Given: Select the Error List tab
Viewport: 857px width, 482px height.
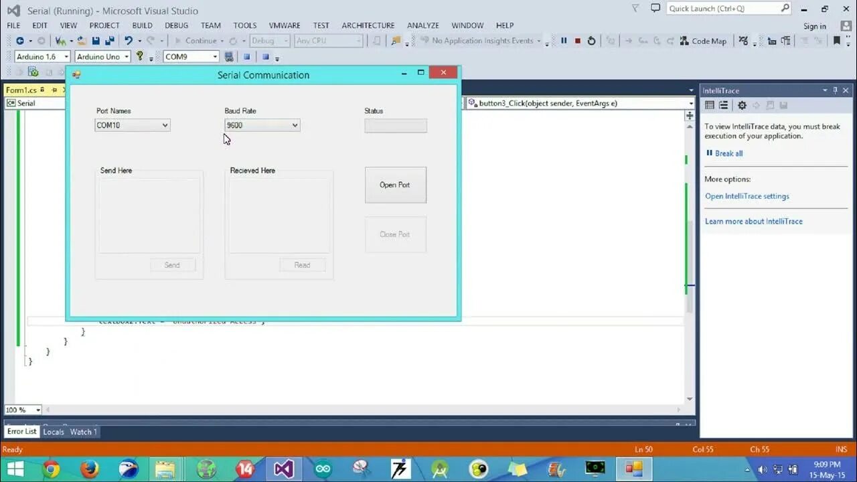Looking at the screenshot, I should click(22, 432).
